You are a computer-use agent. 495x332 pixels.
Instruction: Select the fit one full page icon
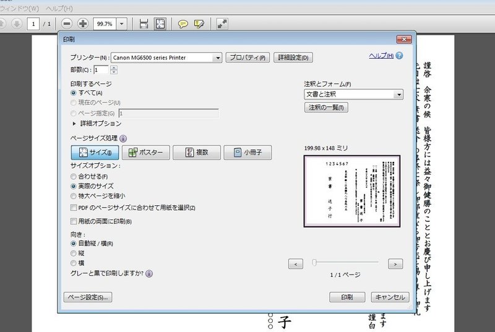(x=160, y=23)
